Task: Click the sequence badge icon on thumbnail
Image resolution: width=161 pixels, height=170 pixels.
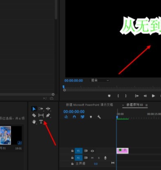Action: click(20, 143)
